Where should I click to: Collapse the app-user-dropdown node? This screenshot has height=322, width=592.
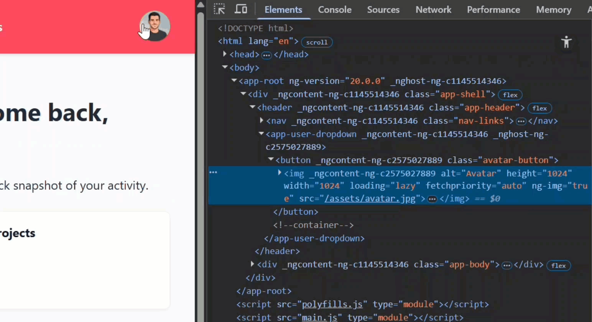click(261, 134)
